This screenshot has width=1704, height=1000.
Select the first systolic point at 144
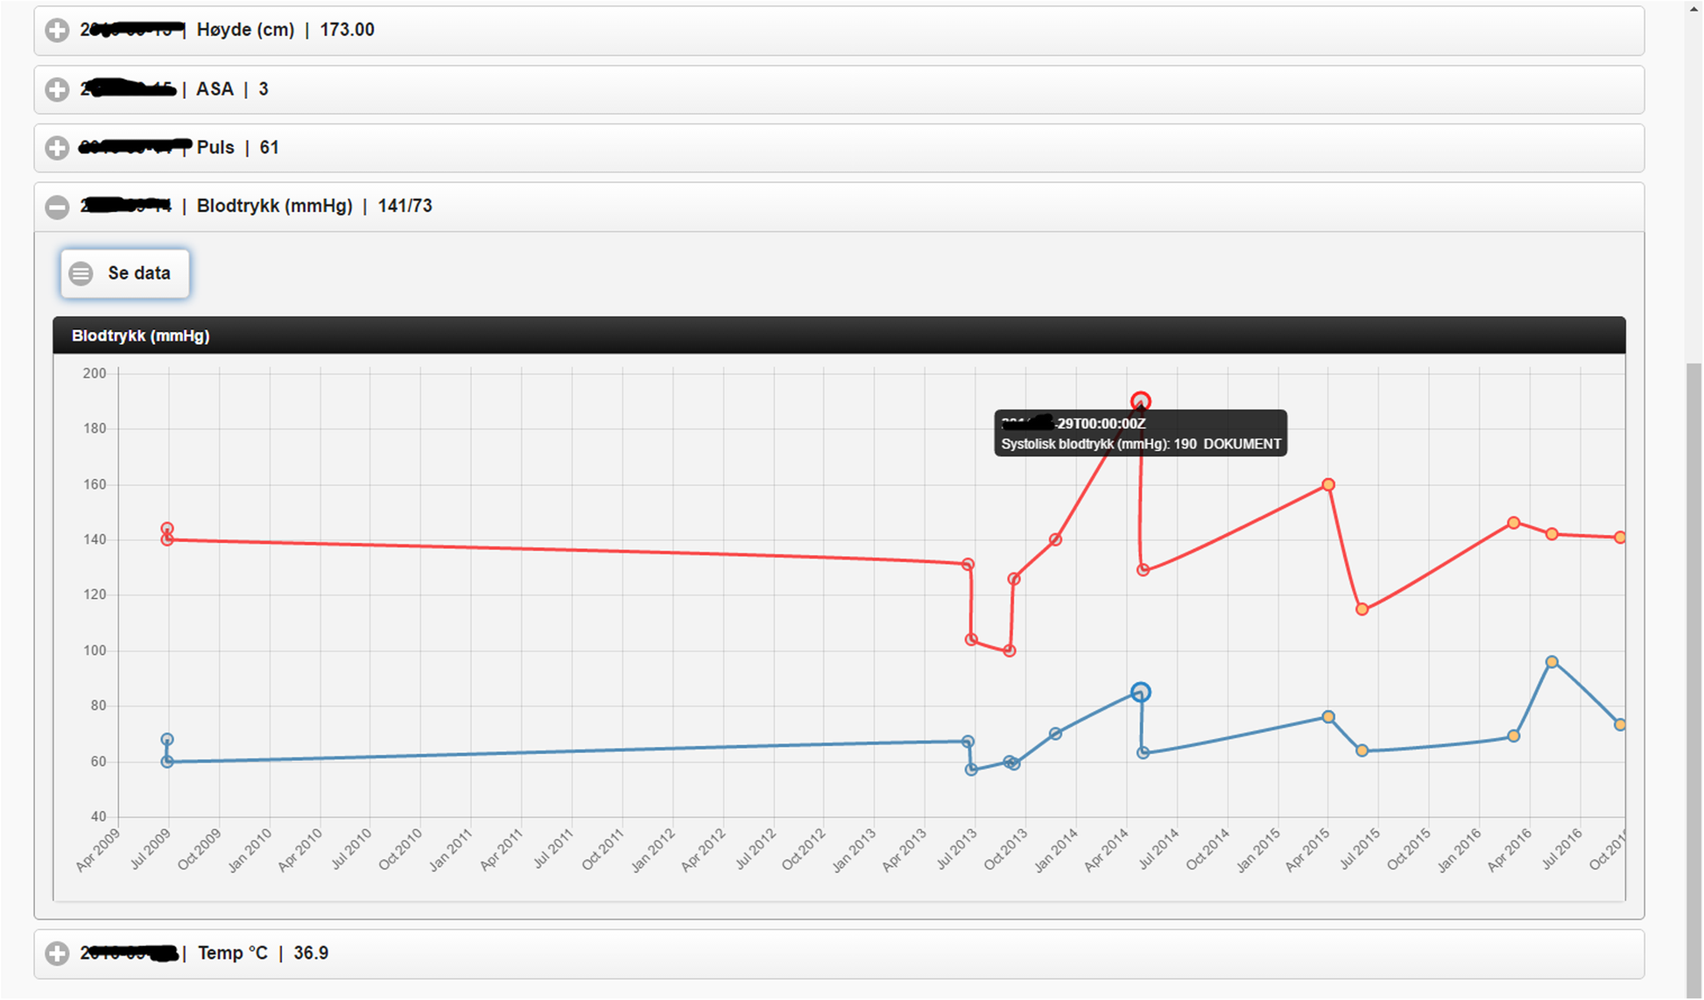tap(167, 529)
